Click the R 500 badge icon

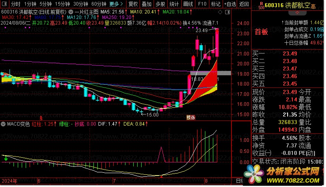[262, 6]
